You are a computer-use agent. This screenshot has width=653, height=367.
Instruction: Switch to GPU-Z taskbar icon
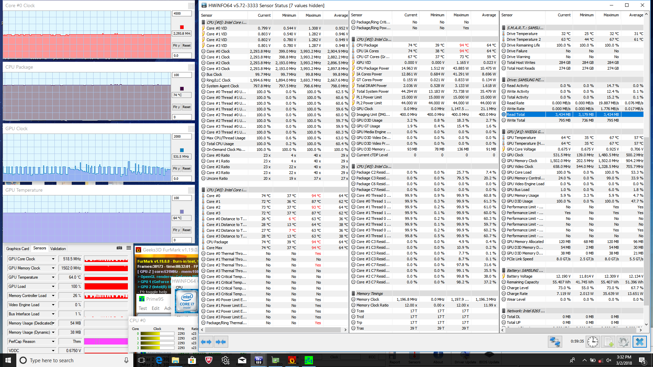click(x=275, y=360)
